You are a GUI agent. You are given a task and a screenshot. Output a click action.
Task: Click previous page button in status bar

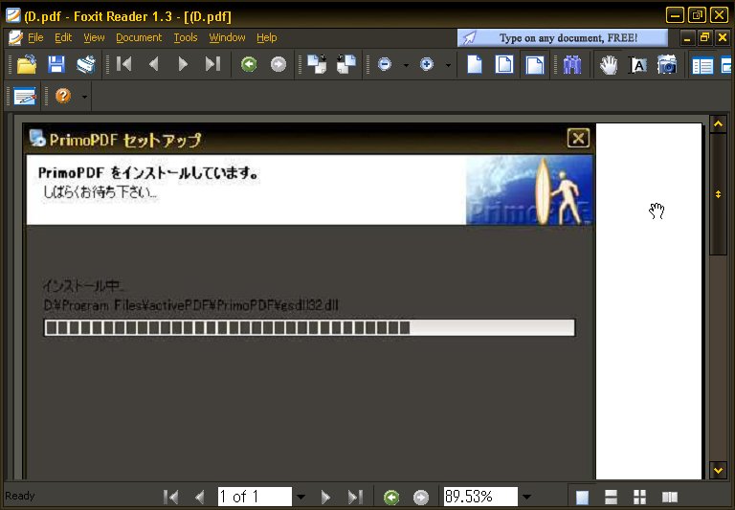click(x=200, y=497)
